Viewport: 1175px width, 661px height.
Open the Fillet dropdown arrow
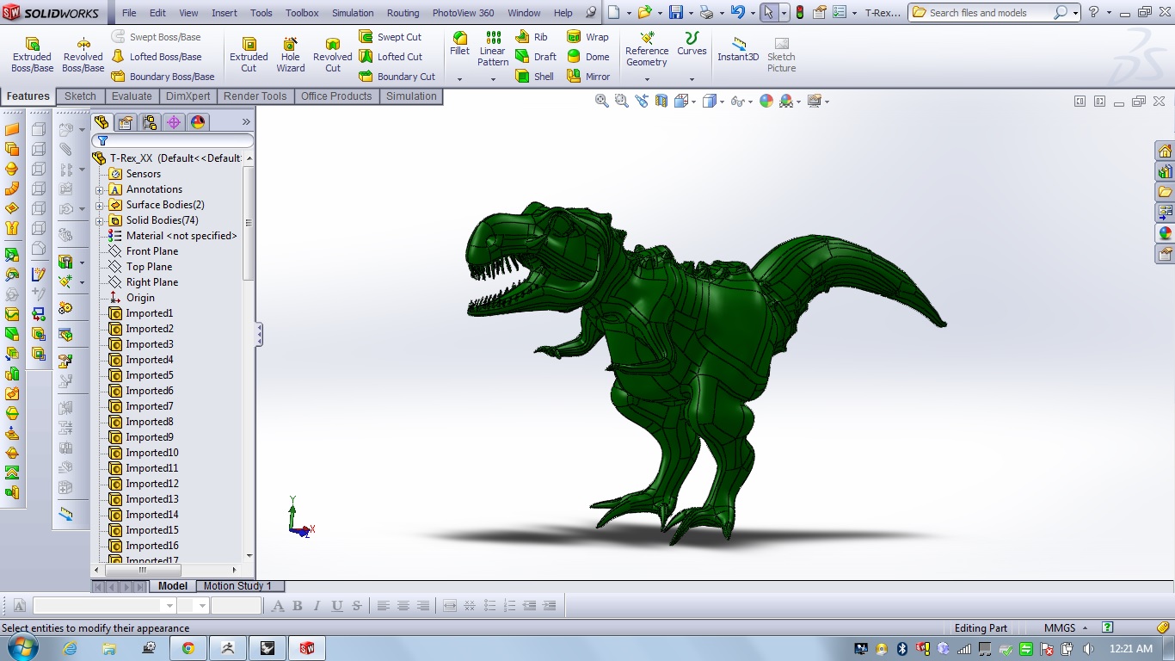tap(459, 79)
